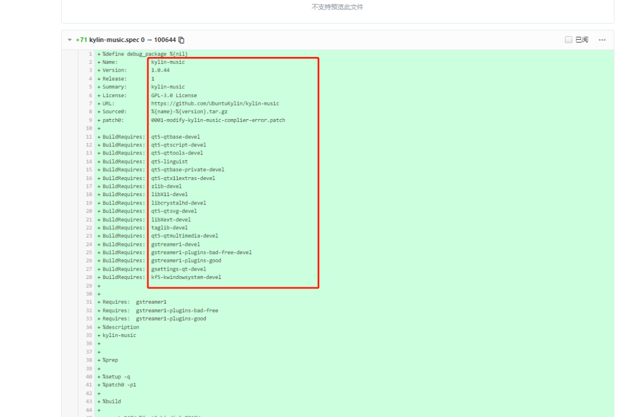Screen dimensions: 641x417
Task: Mark the file as viewed (已阅) checkbox
Action: (x=568, y=40)
